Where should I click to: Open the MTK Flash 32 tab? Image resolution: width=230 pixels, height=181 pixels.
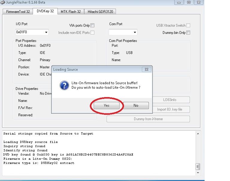71,12
